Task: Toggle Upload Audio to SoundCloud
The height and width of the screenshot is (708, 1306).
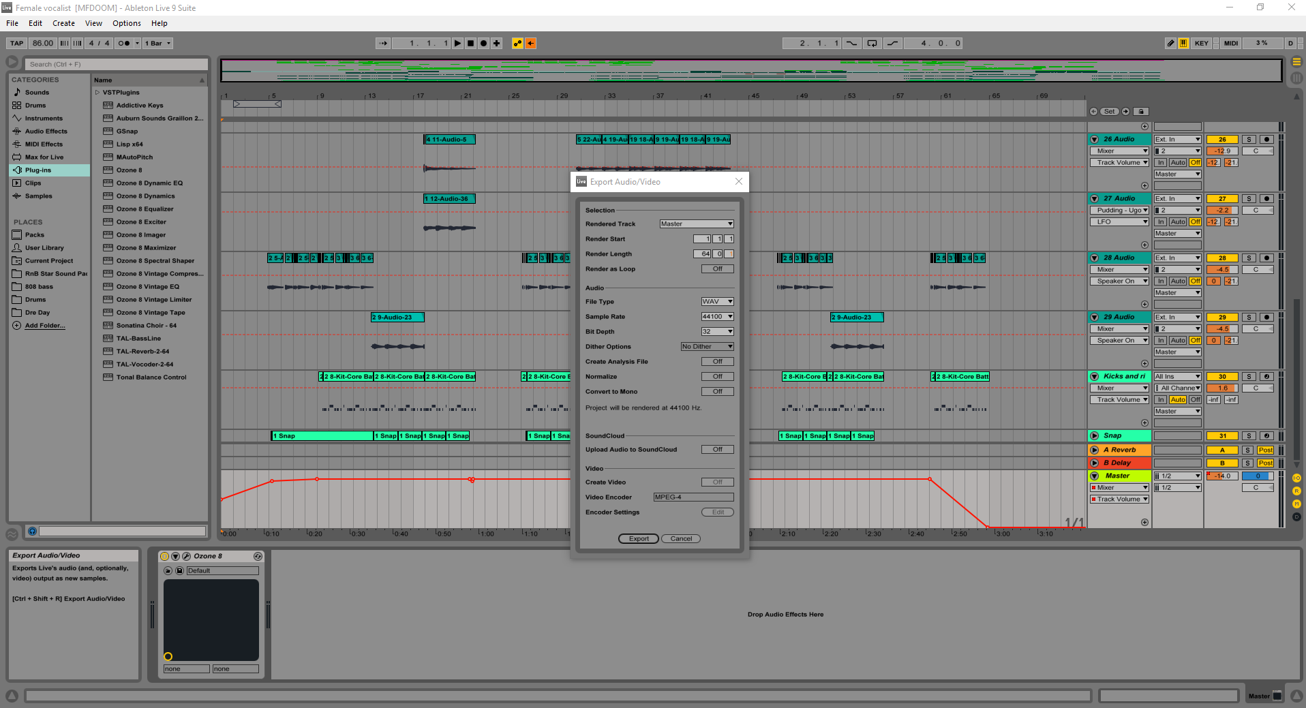Action: [x=718, y=450]
